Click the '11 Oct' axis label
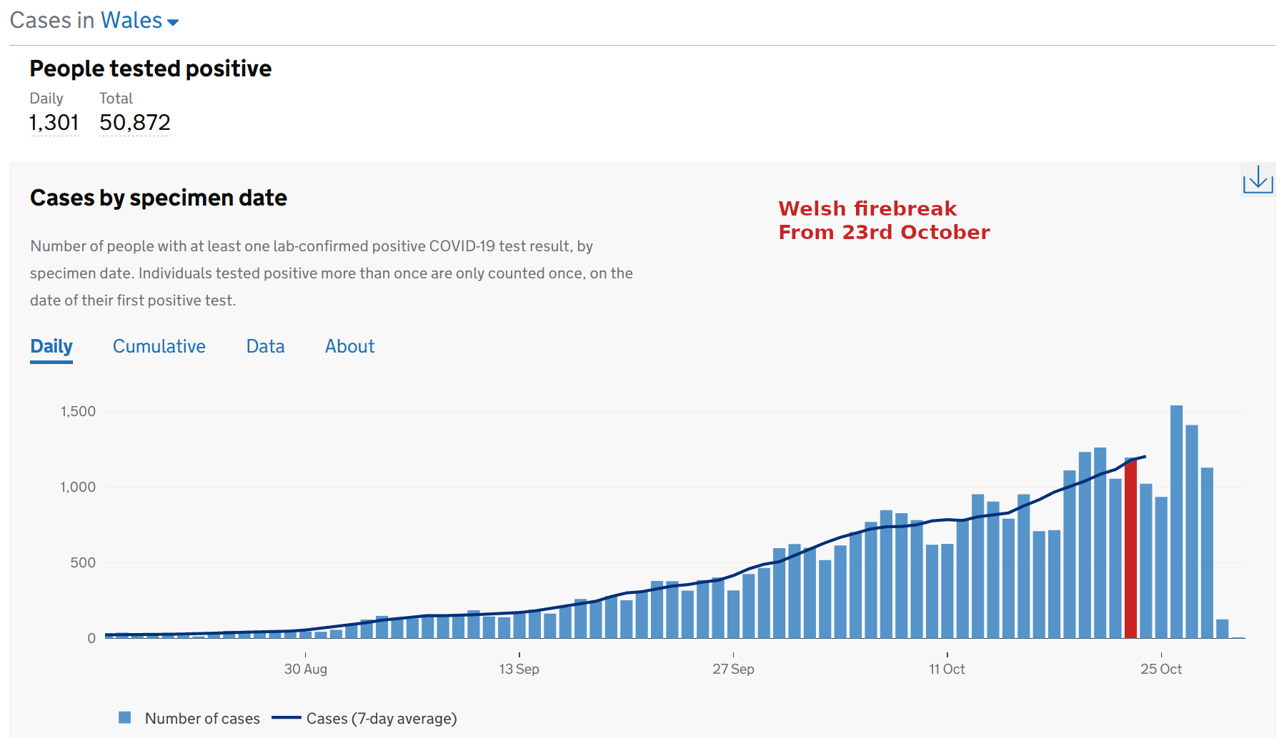1284x738 pixels. pos(947,669)
